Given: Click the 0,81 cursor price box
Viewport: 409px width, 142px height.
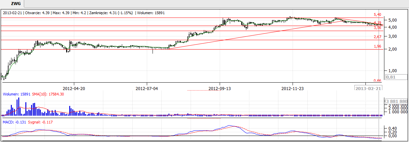Looking at the screenshot, I should (x=395, y=77).
